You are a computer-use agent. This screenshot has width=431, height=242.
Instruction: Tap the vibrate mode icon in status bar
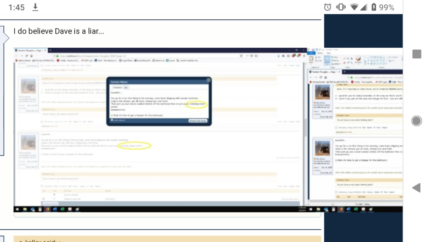pos(340,7)
